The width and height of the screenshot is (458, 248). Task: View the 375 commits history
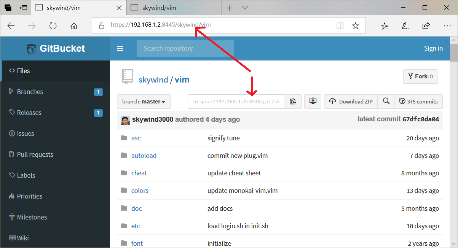(418, 101)
